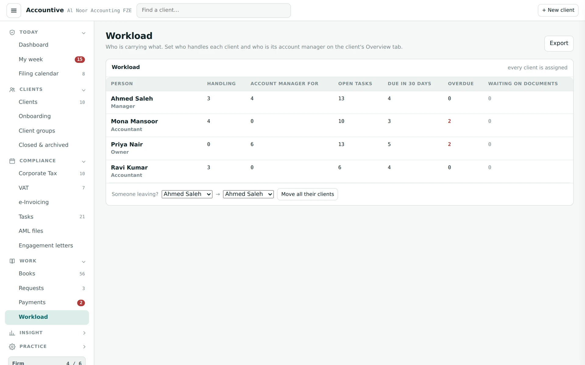Click the New client button
Image resolution: width=585 pixels, height=365 pixels.
click(558, 10)
